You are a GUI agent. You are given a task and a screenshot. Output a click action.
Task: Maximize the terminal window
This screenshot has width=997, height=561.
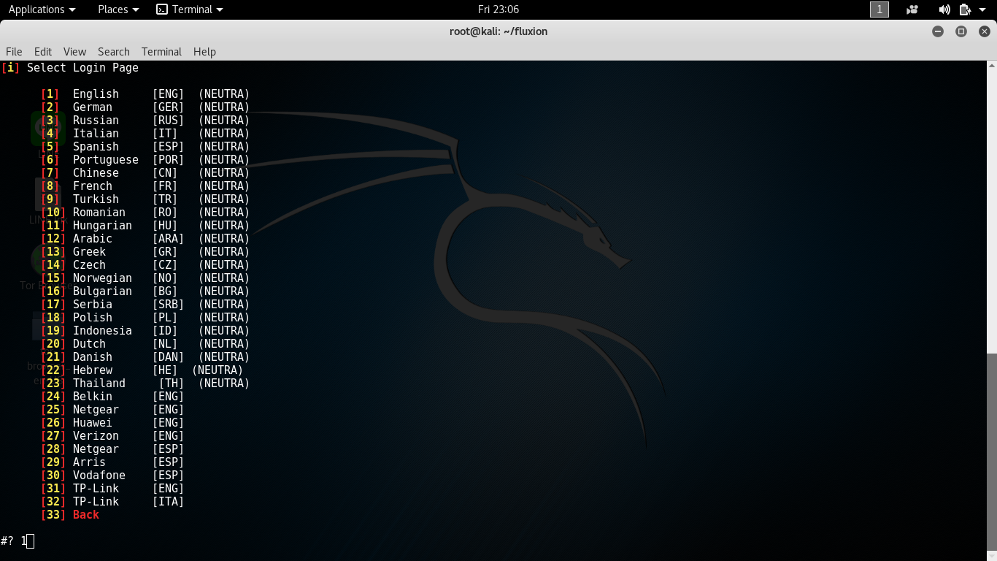pyautogui.click(x=961, y=31)
